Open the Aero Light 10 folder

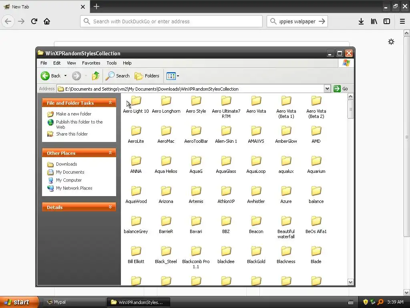click(136, 105)
